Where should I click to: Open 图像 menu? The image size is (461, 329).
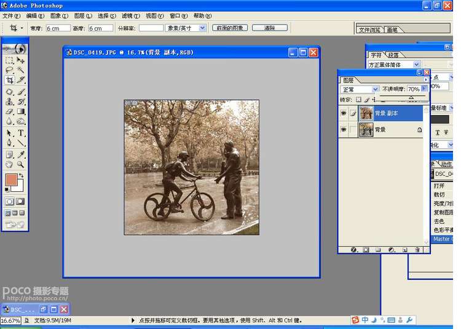tap(59, 16)
